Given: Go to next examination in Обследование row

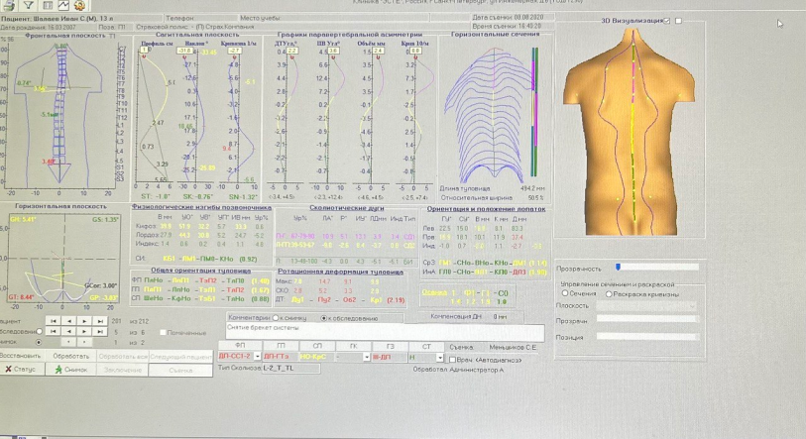Looking at the screenshot, I should click(84, 332).
